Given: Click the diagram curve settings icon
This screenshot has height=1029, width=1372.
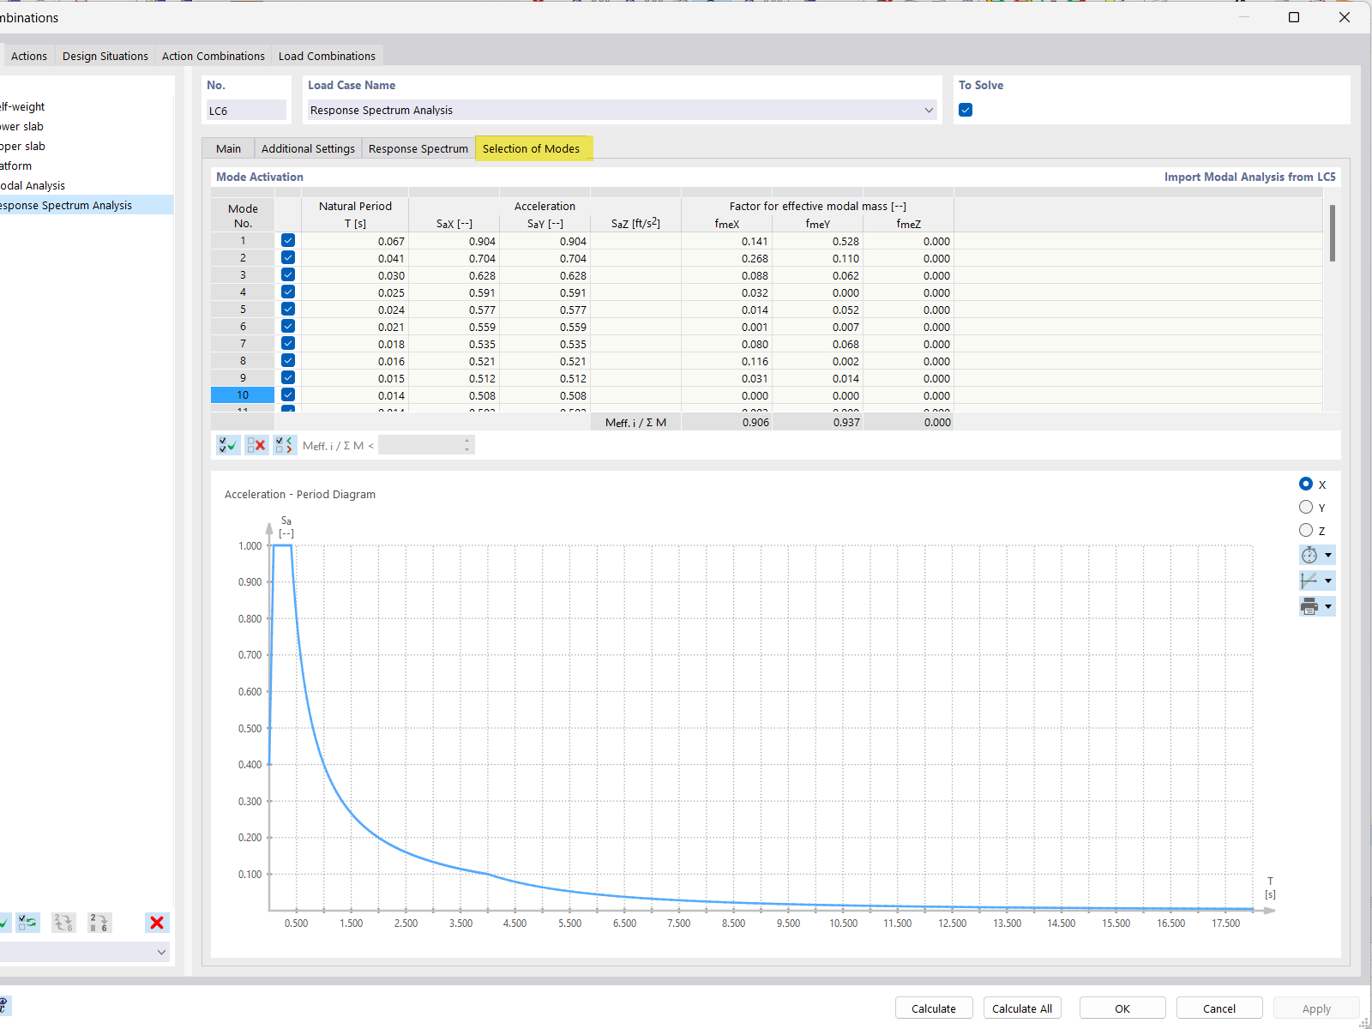Looking at the screenshot, I should click(x=1311, y=581).
